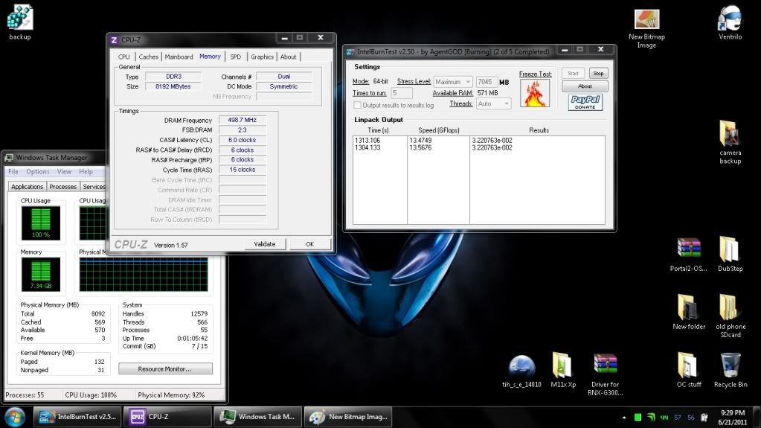Click the Validate button in CPU-Z

click(x=265, y=244)
